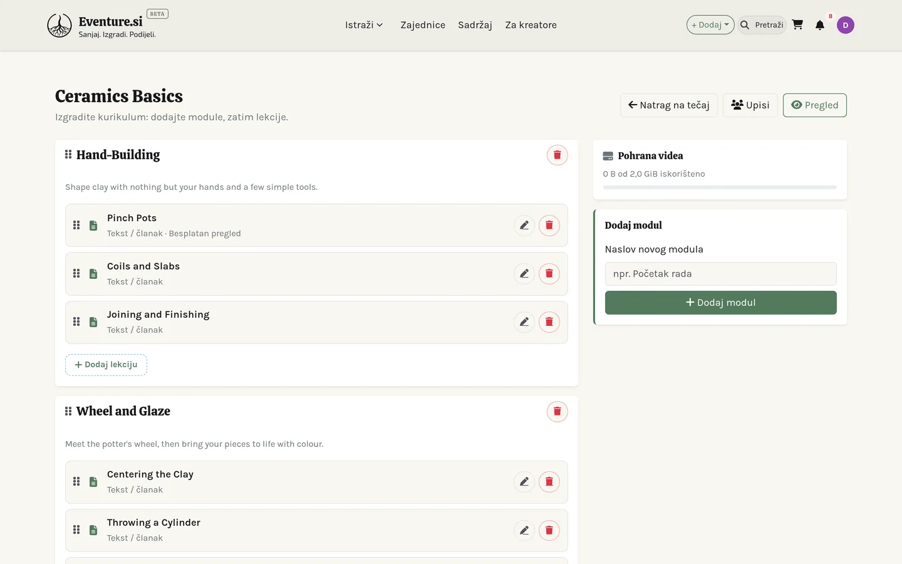
Task: Focus the Naslov novog modula field
Action: (x=720, y=274)
